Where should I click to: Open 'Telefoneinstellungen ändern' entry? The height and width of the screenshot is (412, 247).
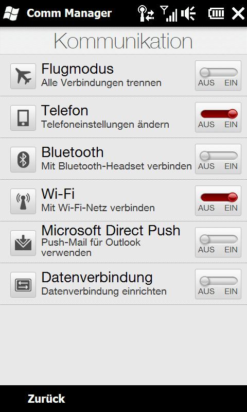pos(105,125)
